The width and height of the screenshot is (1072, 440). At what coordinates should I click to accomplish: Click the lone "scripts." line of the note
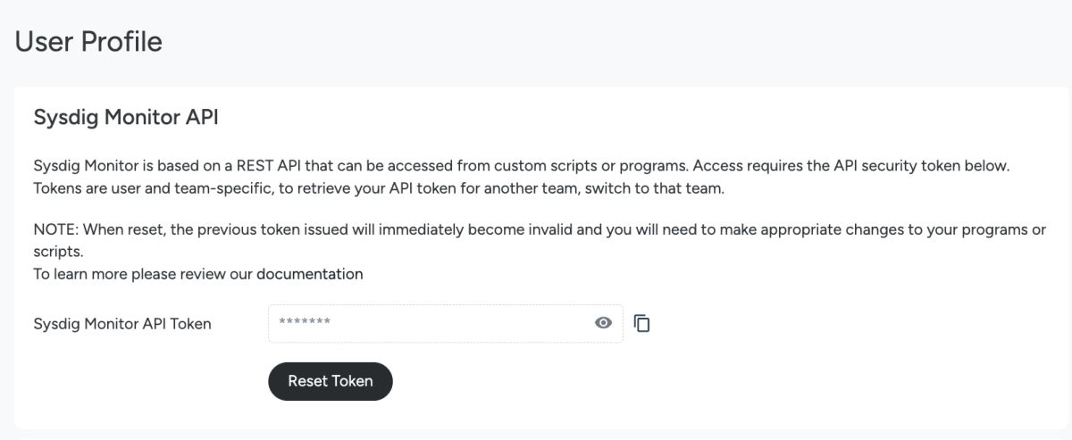[58, 252]
